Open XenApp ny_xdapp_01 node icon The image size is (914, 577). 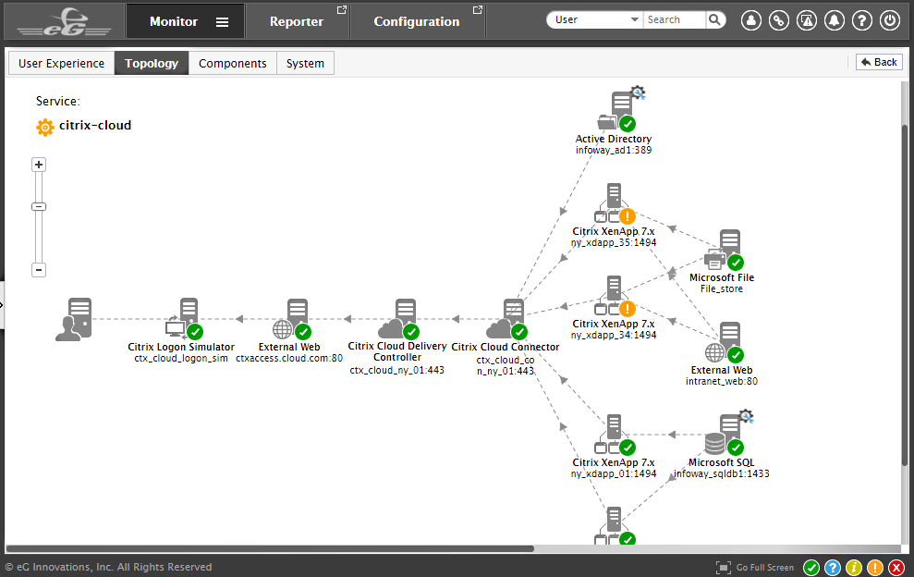[615, 436]
